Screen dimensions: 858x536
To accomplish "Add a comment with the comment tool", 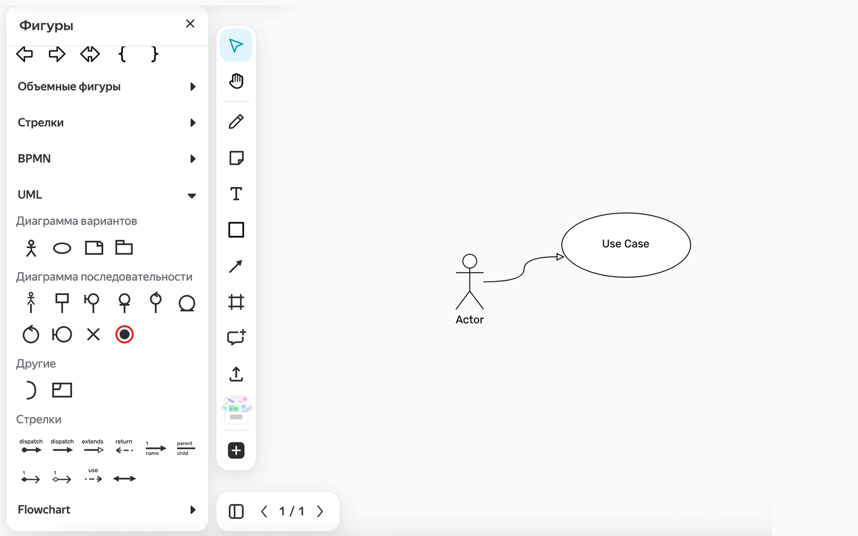I will (x=236, y=337).
